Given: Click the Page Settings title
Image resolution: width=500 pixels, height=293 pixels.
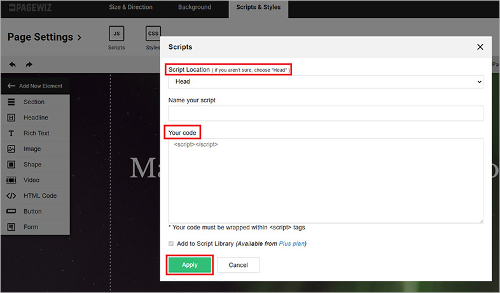Looking at the screenshot, I should tap(40, 37).
